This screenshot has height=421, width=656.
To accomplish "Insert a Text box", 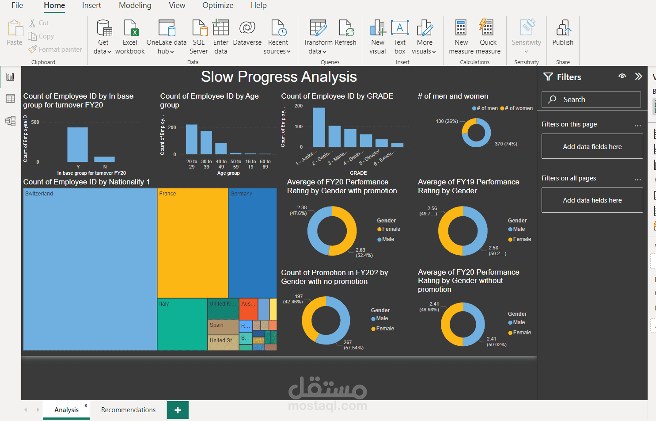I will coord(399,35).
